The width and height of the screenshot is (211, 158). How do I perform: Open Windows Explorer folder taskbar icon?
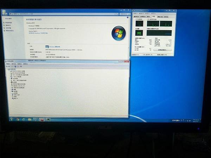30,119
